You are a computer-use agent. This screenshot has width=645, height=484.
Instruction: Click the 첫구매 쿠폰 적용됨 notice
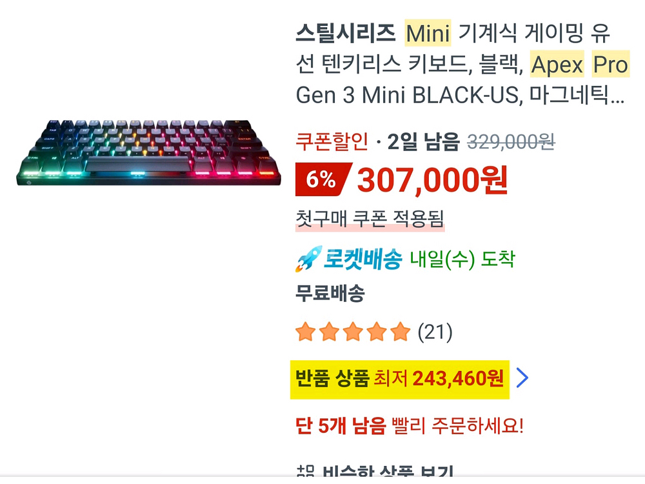click(370, 219)
